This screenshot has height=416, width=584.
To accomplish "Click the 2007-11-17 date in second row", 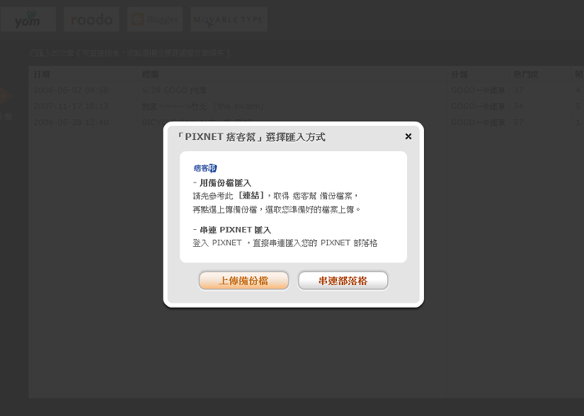I will pos(71,106).
